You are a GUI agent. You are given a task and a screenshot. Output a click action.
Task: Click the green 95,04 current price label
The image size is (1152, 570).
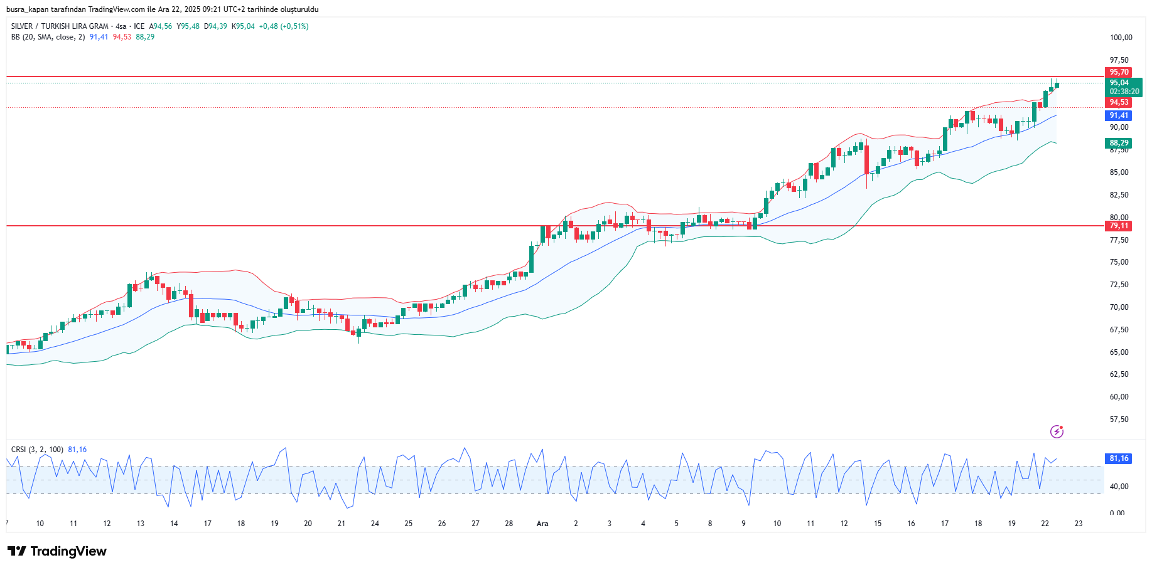pyautogui.click(x=1119, y=83)
